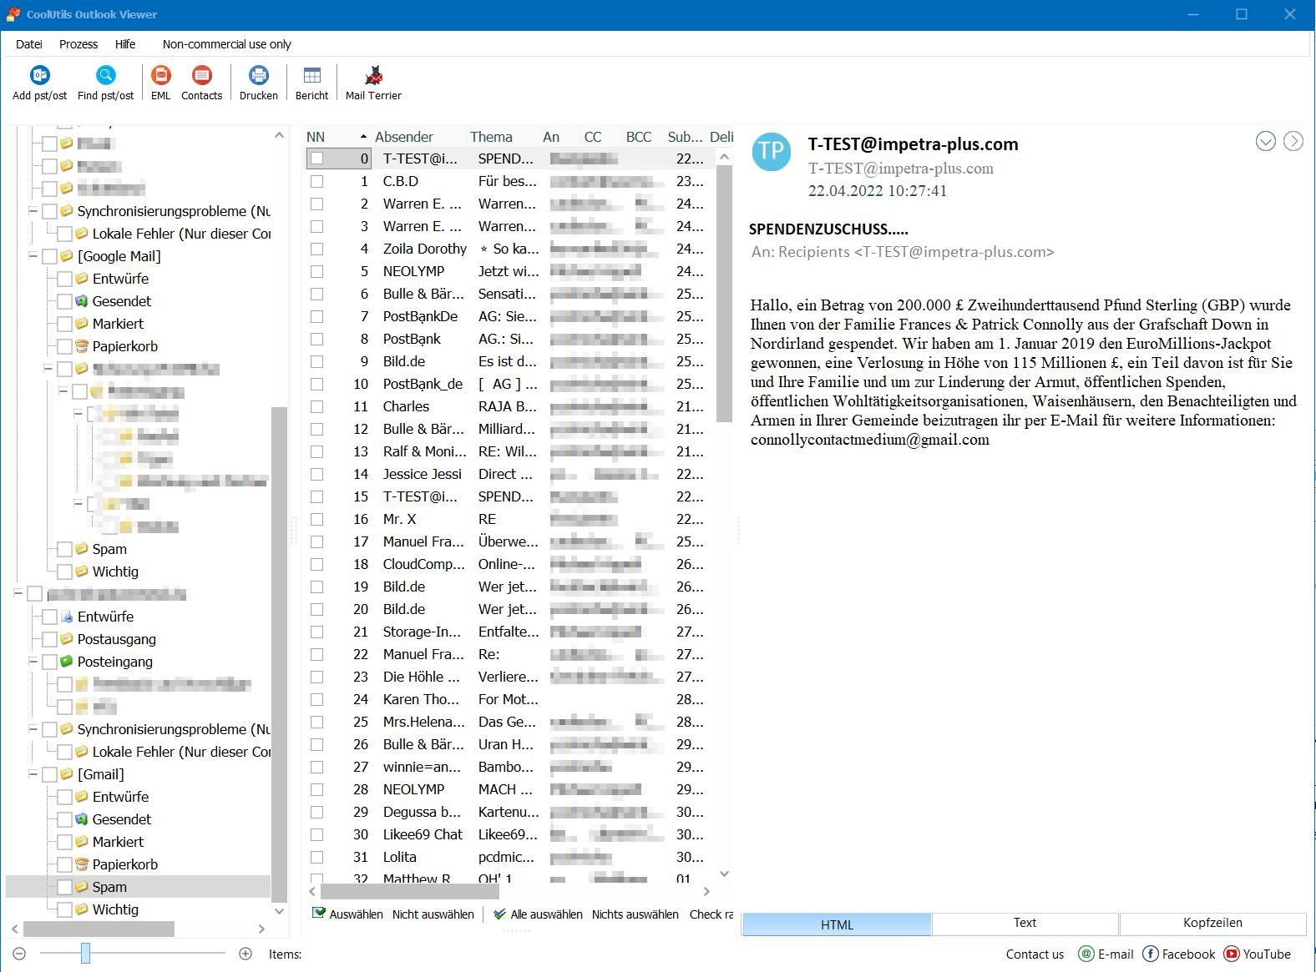Screen dimensions: 1316x972
Task: Expand the header details down-arrow in preview
Action: click(1265, 142)
